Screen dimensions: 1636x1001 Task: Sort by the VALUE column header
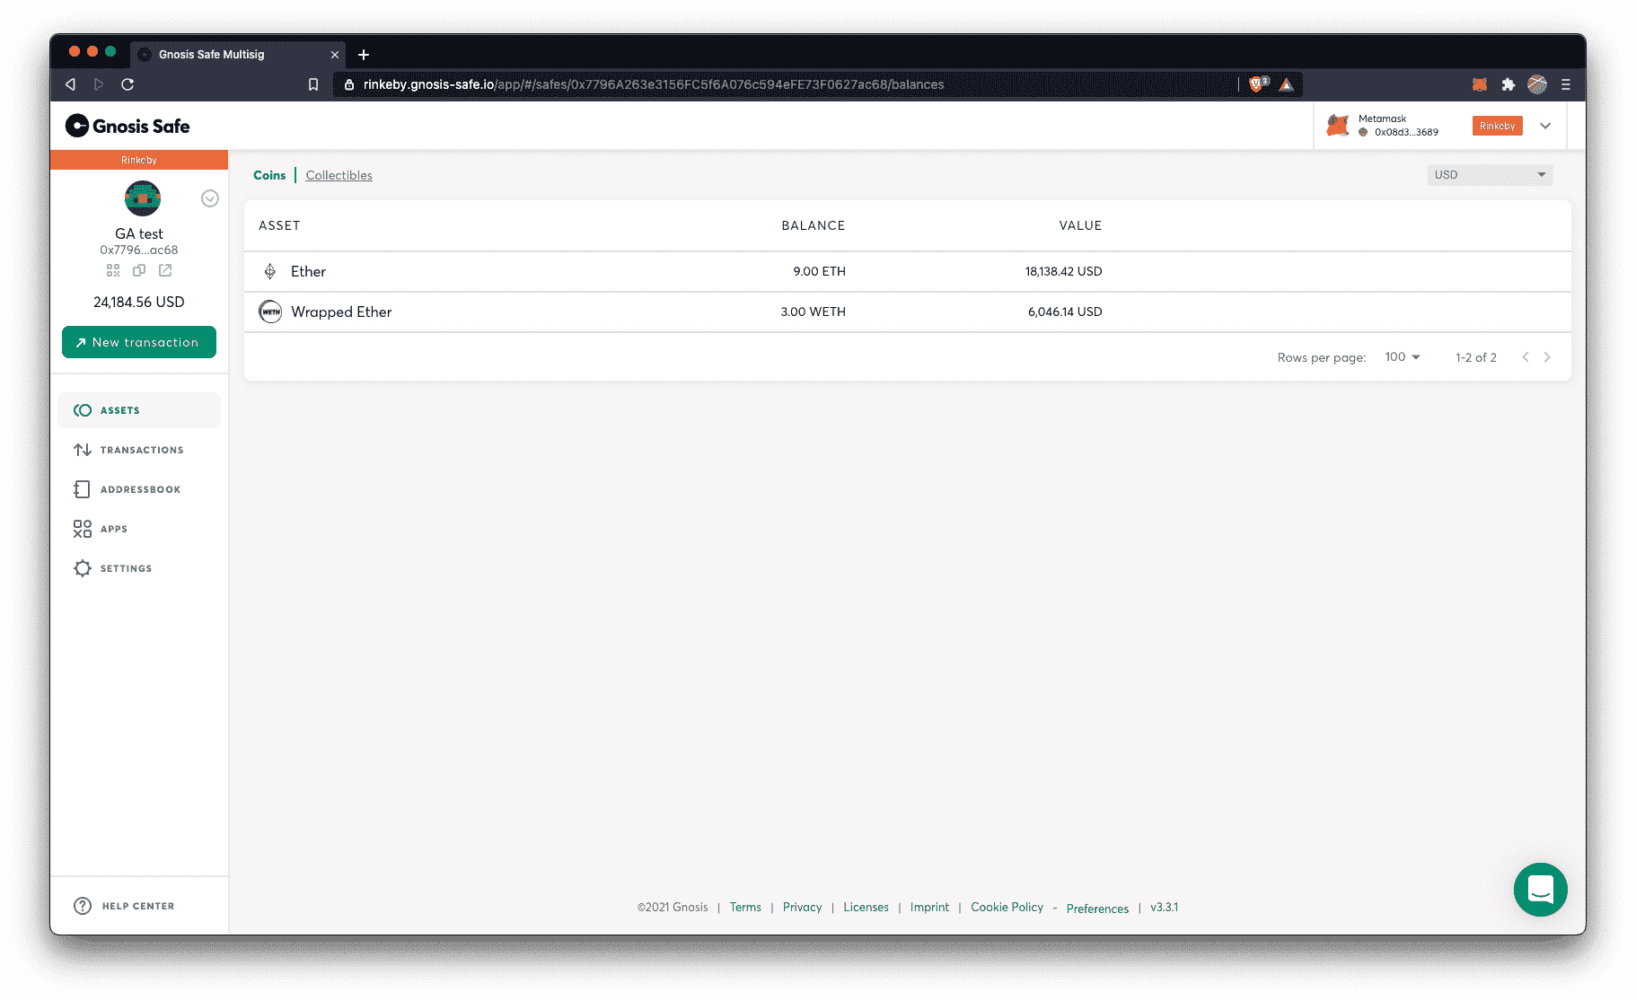[x=1080, y=225]
